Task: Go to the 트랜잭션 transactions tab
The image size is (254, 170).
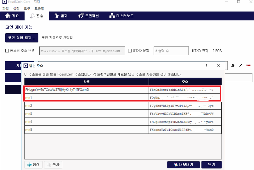Action: click(89, 16)
